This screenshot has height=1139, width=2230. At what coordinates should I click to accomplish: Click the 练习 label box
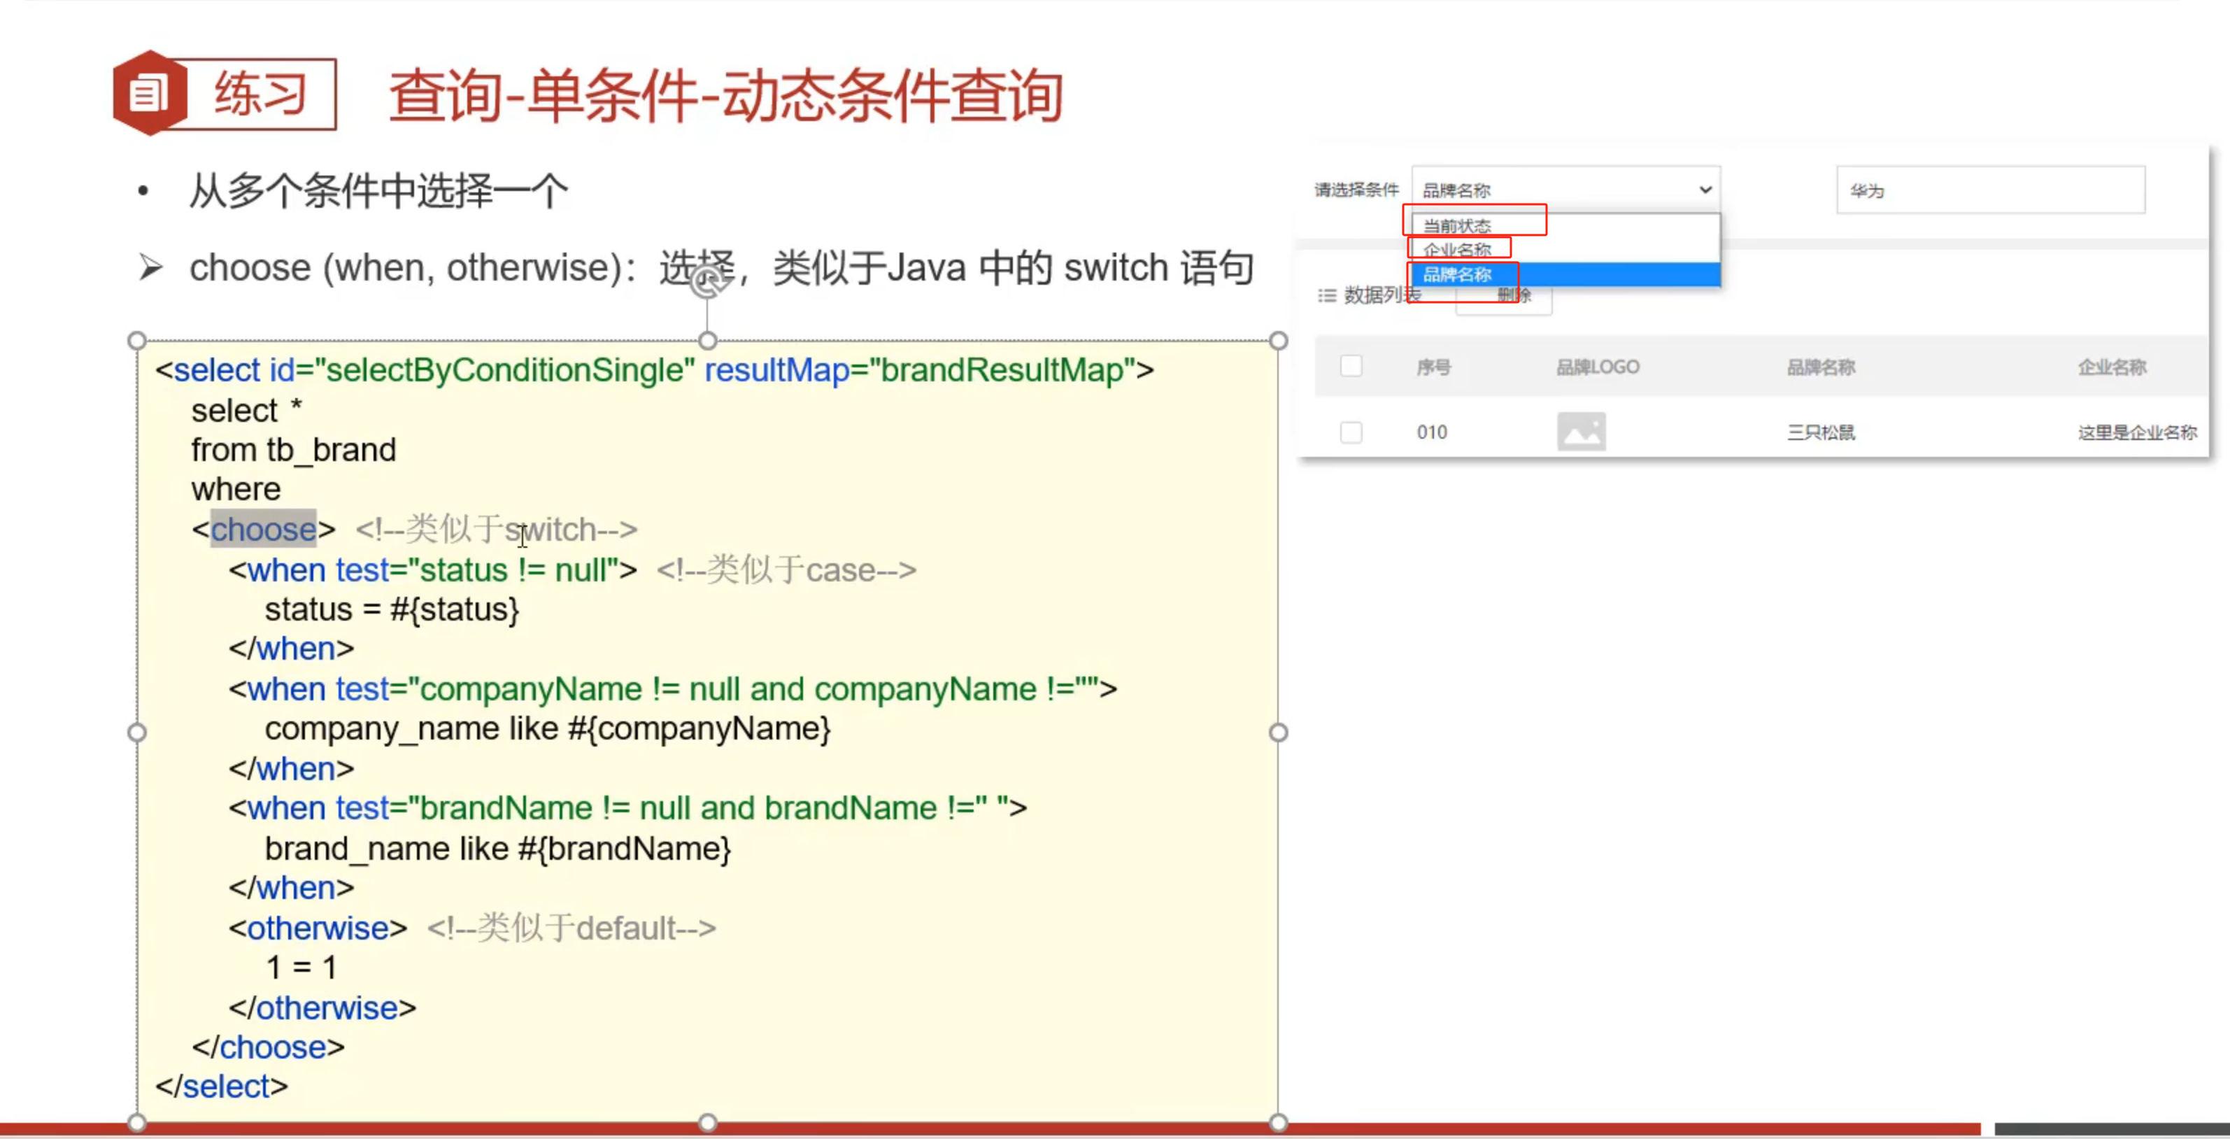[261, 94]
